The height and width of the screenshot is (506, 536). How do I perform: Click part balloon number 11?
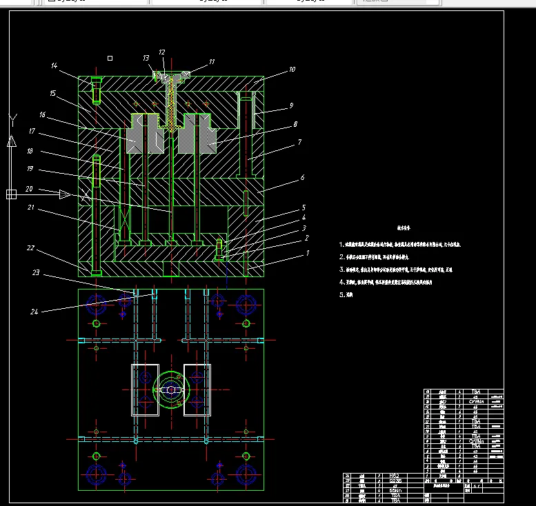tap(212, 62)
